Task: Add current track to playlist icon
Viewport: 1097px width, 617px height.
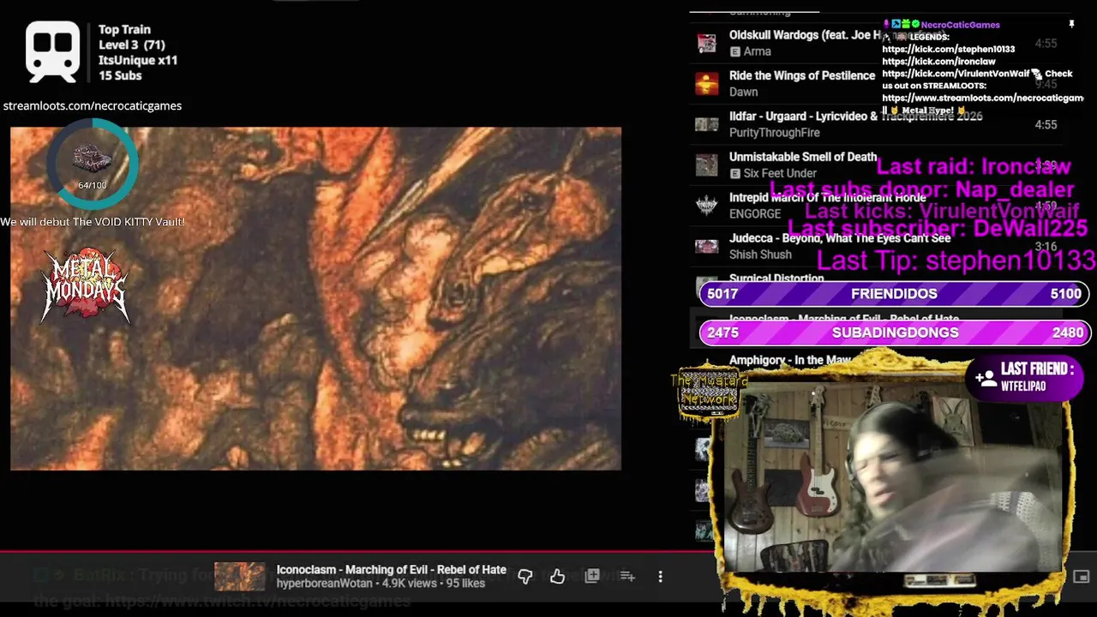Action: (x=627, y=577)
